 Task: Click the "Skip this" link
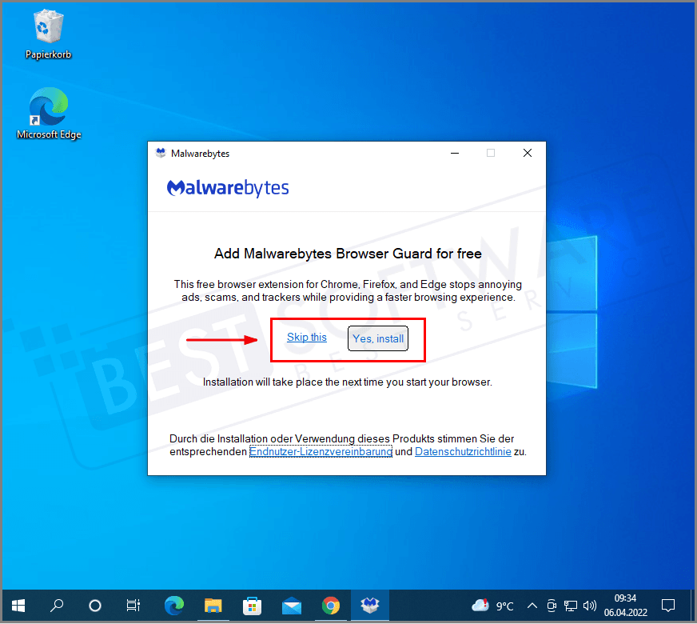point(306,337)
